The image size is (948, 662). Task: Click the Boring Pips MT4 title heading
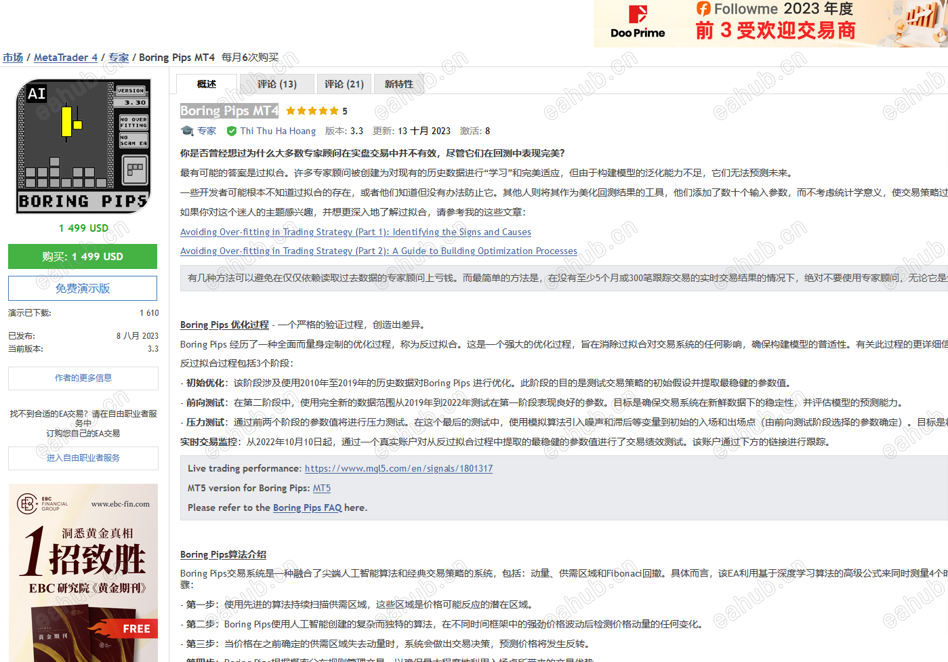(229, 111)
